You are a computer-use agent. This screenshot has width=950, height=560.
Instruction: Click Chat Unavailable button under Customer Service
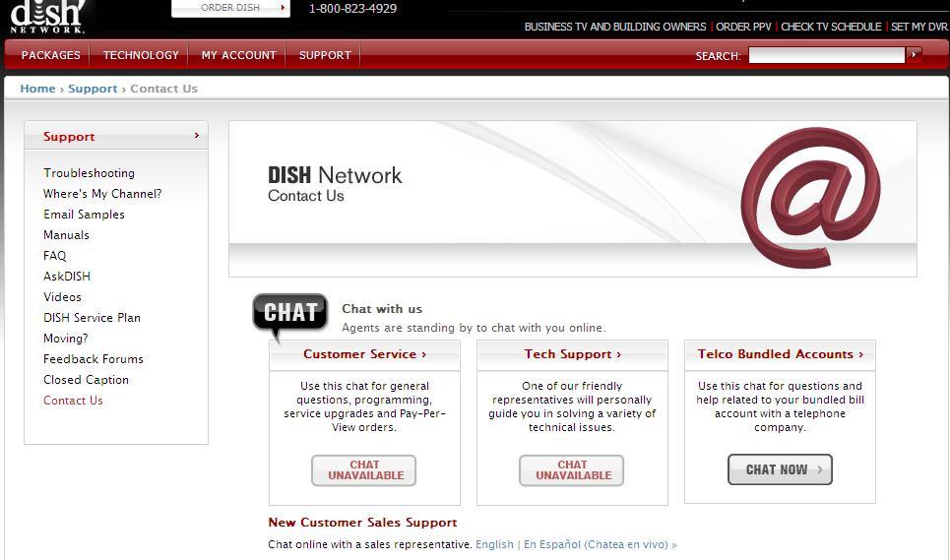(364, 470)
